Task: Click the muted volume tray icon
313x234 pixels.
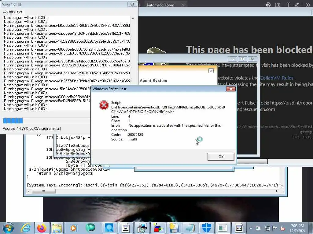Action: pos(282,228)
